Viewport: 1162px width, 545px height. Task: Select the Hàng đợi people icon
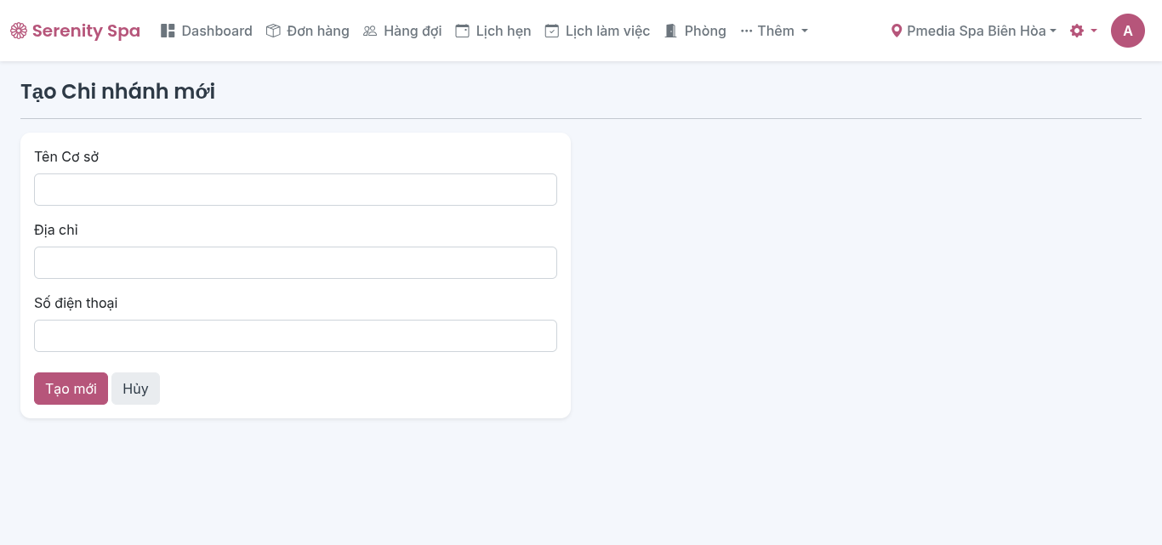(370, 31)
